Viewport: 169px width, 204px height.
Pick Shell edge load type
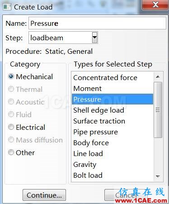click(x=113, y=110)
